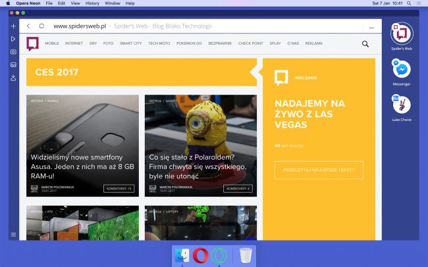Open the website search magnifier icon

point(365,44)
